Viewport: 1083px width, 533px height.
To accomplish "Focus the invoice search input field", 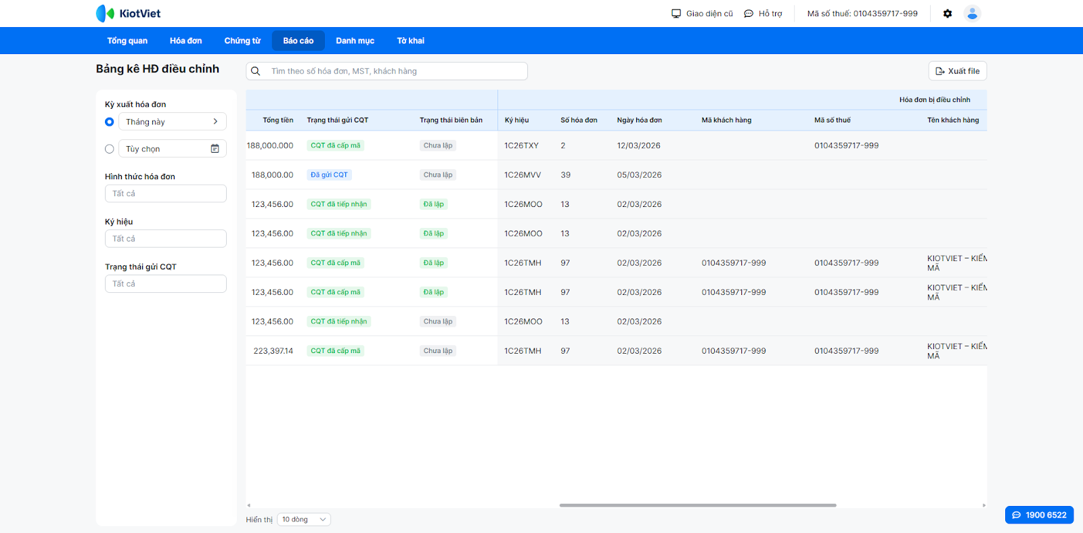I will pos(396,71).
